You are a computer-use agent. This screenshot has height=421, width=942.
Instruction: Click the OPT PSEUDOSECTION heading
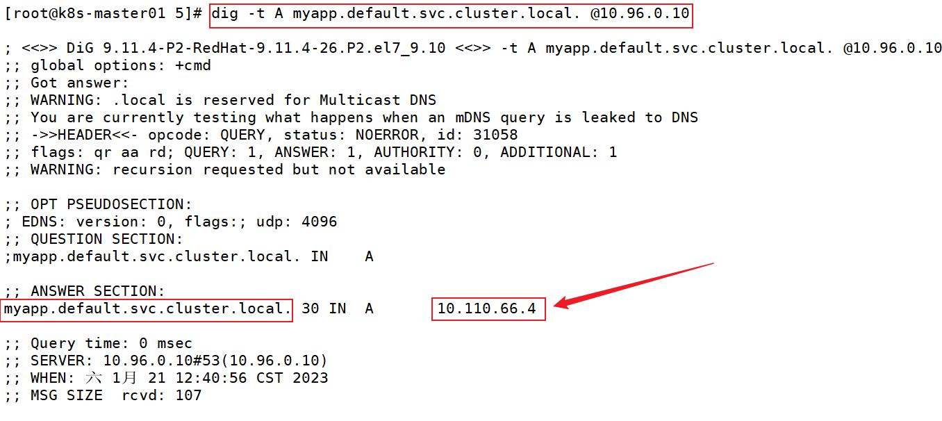[x=98, y=204]
